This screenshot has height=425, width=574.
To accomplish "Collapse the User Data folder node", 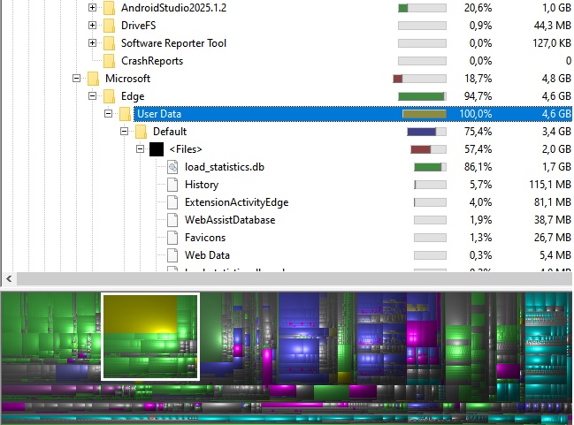I will coord(109,114).
